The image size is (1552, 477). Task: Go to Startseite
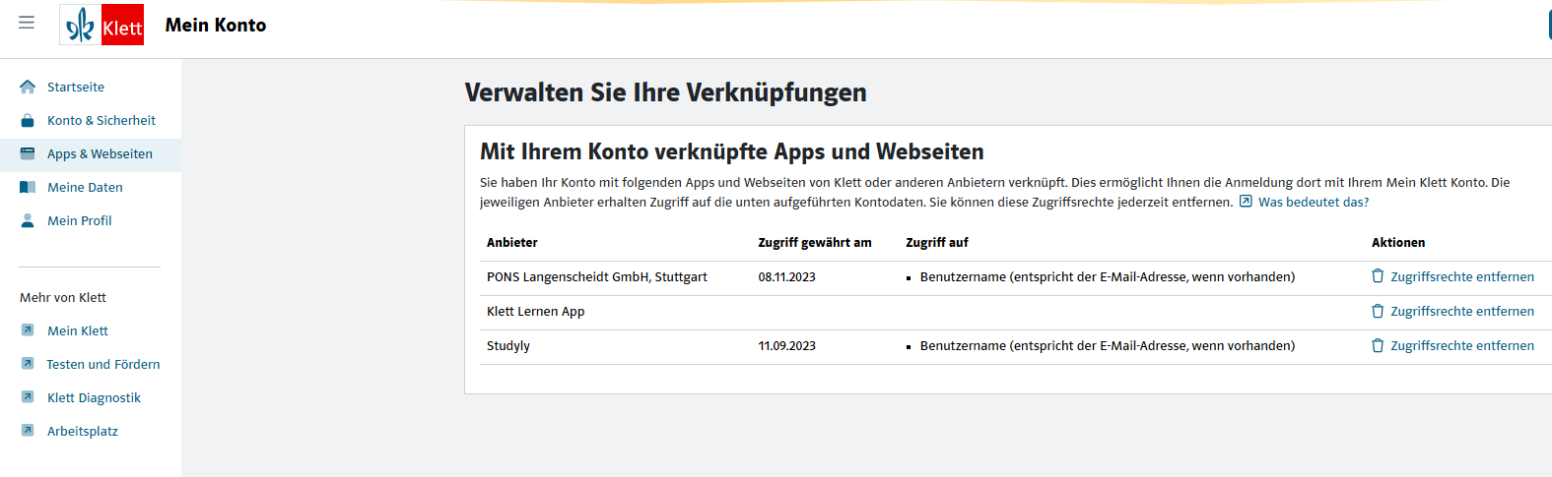click(76, 87)
